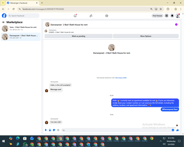
Task: Open the Chrome profile icon
Action: coord(176,9)
